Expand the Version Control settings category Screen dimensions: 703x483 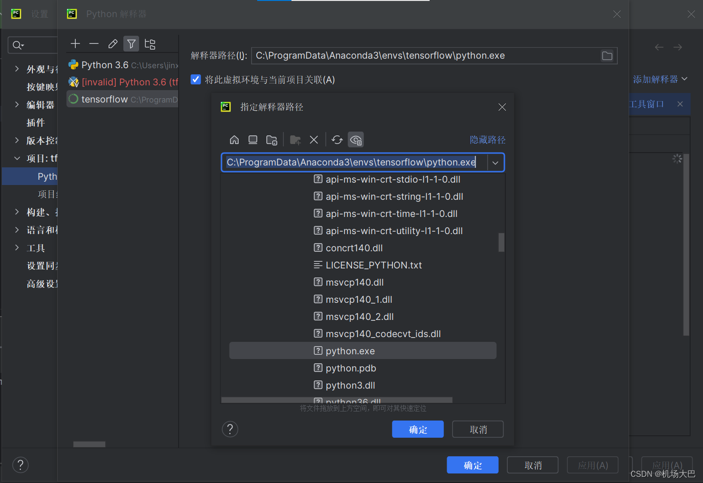[17, 140]
